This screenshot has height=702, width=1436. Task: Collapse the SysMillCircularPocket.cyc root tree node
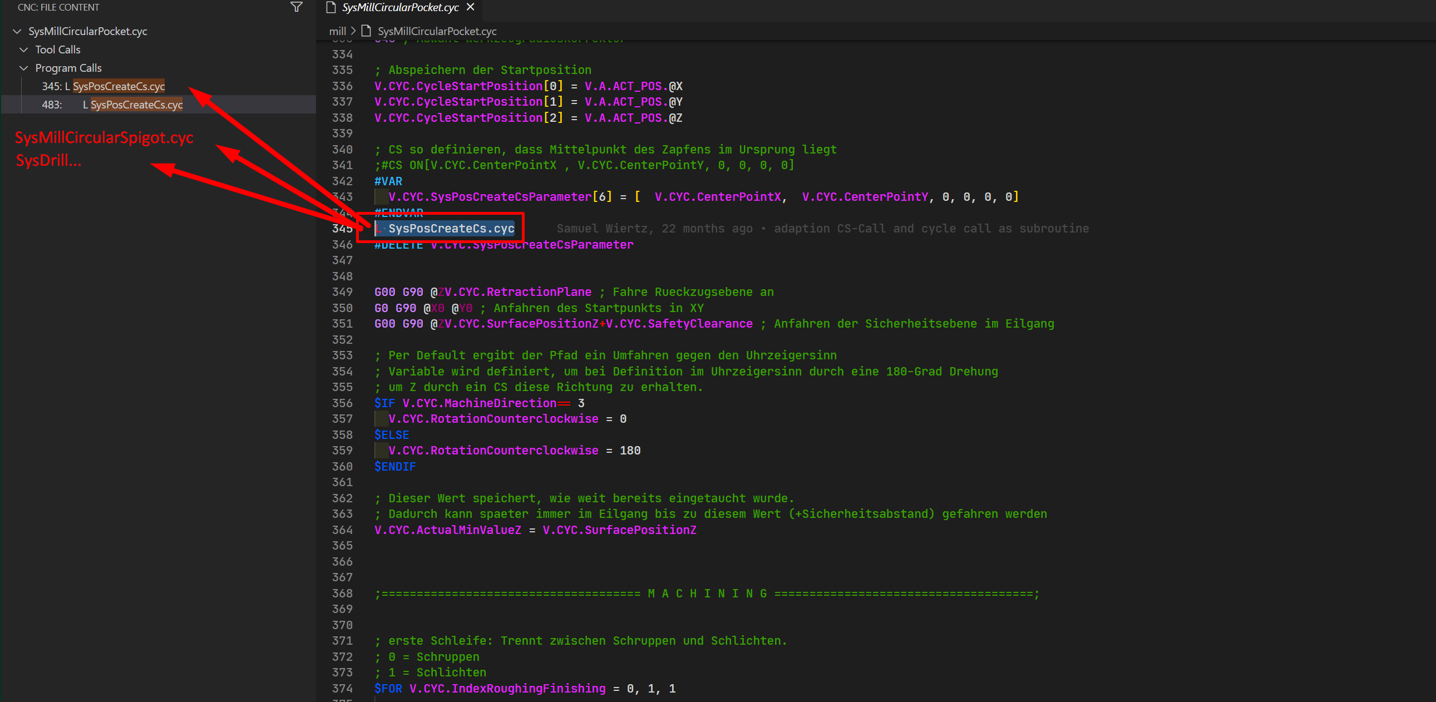pos(17,31)
